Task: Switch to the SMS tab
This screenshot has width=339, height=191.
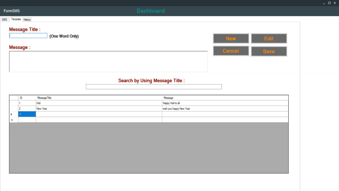Action: pyautogui.click(x=5, y=20)
